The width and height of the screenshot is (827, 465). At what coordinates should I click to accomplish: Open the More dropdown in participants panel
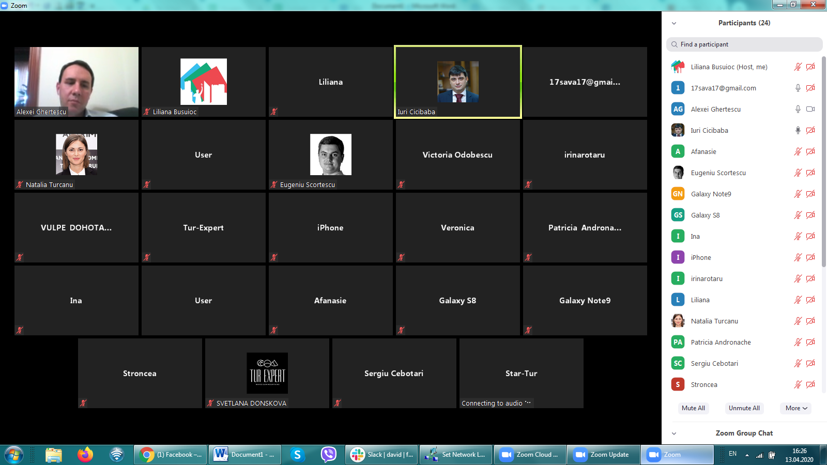click(796, 408)
